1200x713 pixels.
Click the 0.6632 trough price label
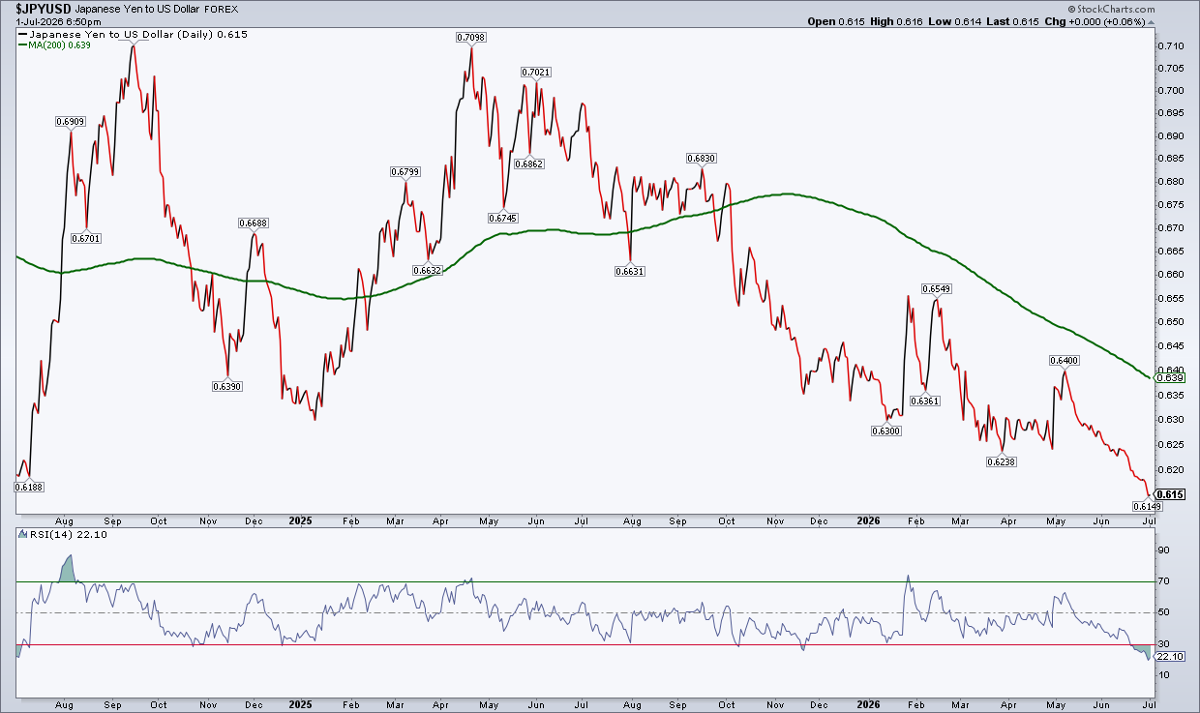pos(427,271)
